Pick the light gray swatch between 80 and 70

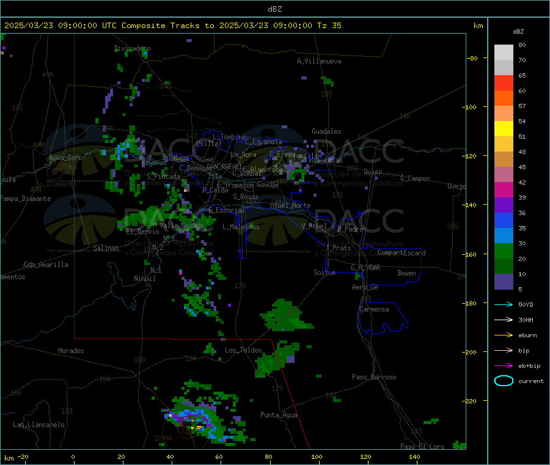coord(504,53)
